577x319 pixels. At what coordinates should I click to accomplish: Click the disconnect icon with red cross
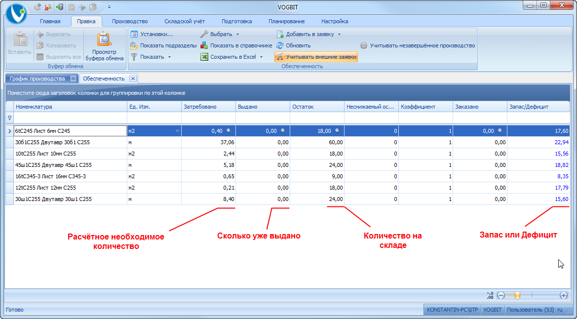pos(48,6)
